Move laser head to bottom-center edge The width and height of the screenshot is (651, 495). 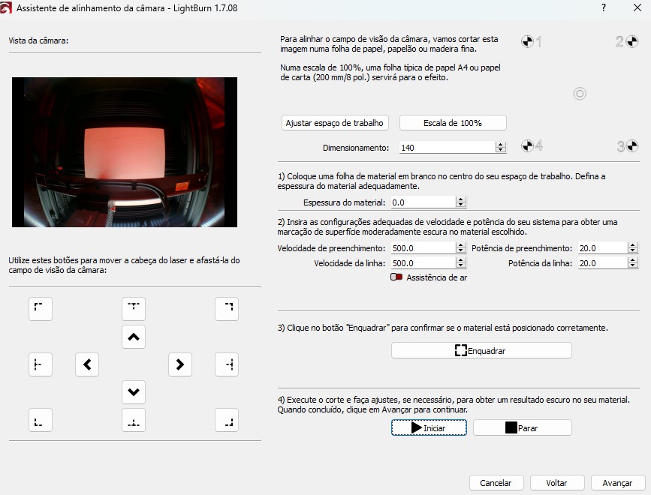pos(133,420)
